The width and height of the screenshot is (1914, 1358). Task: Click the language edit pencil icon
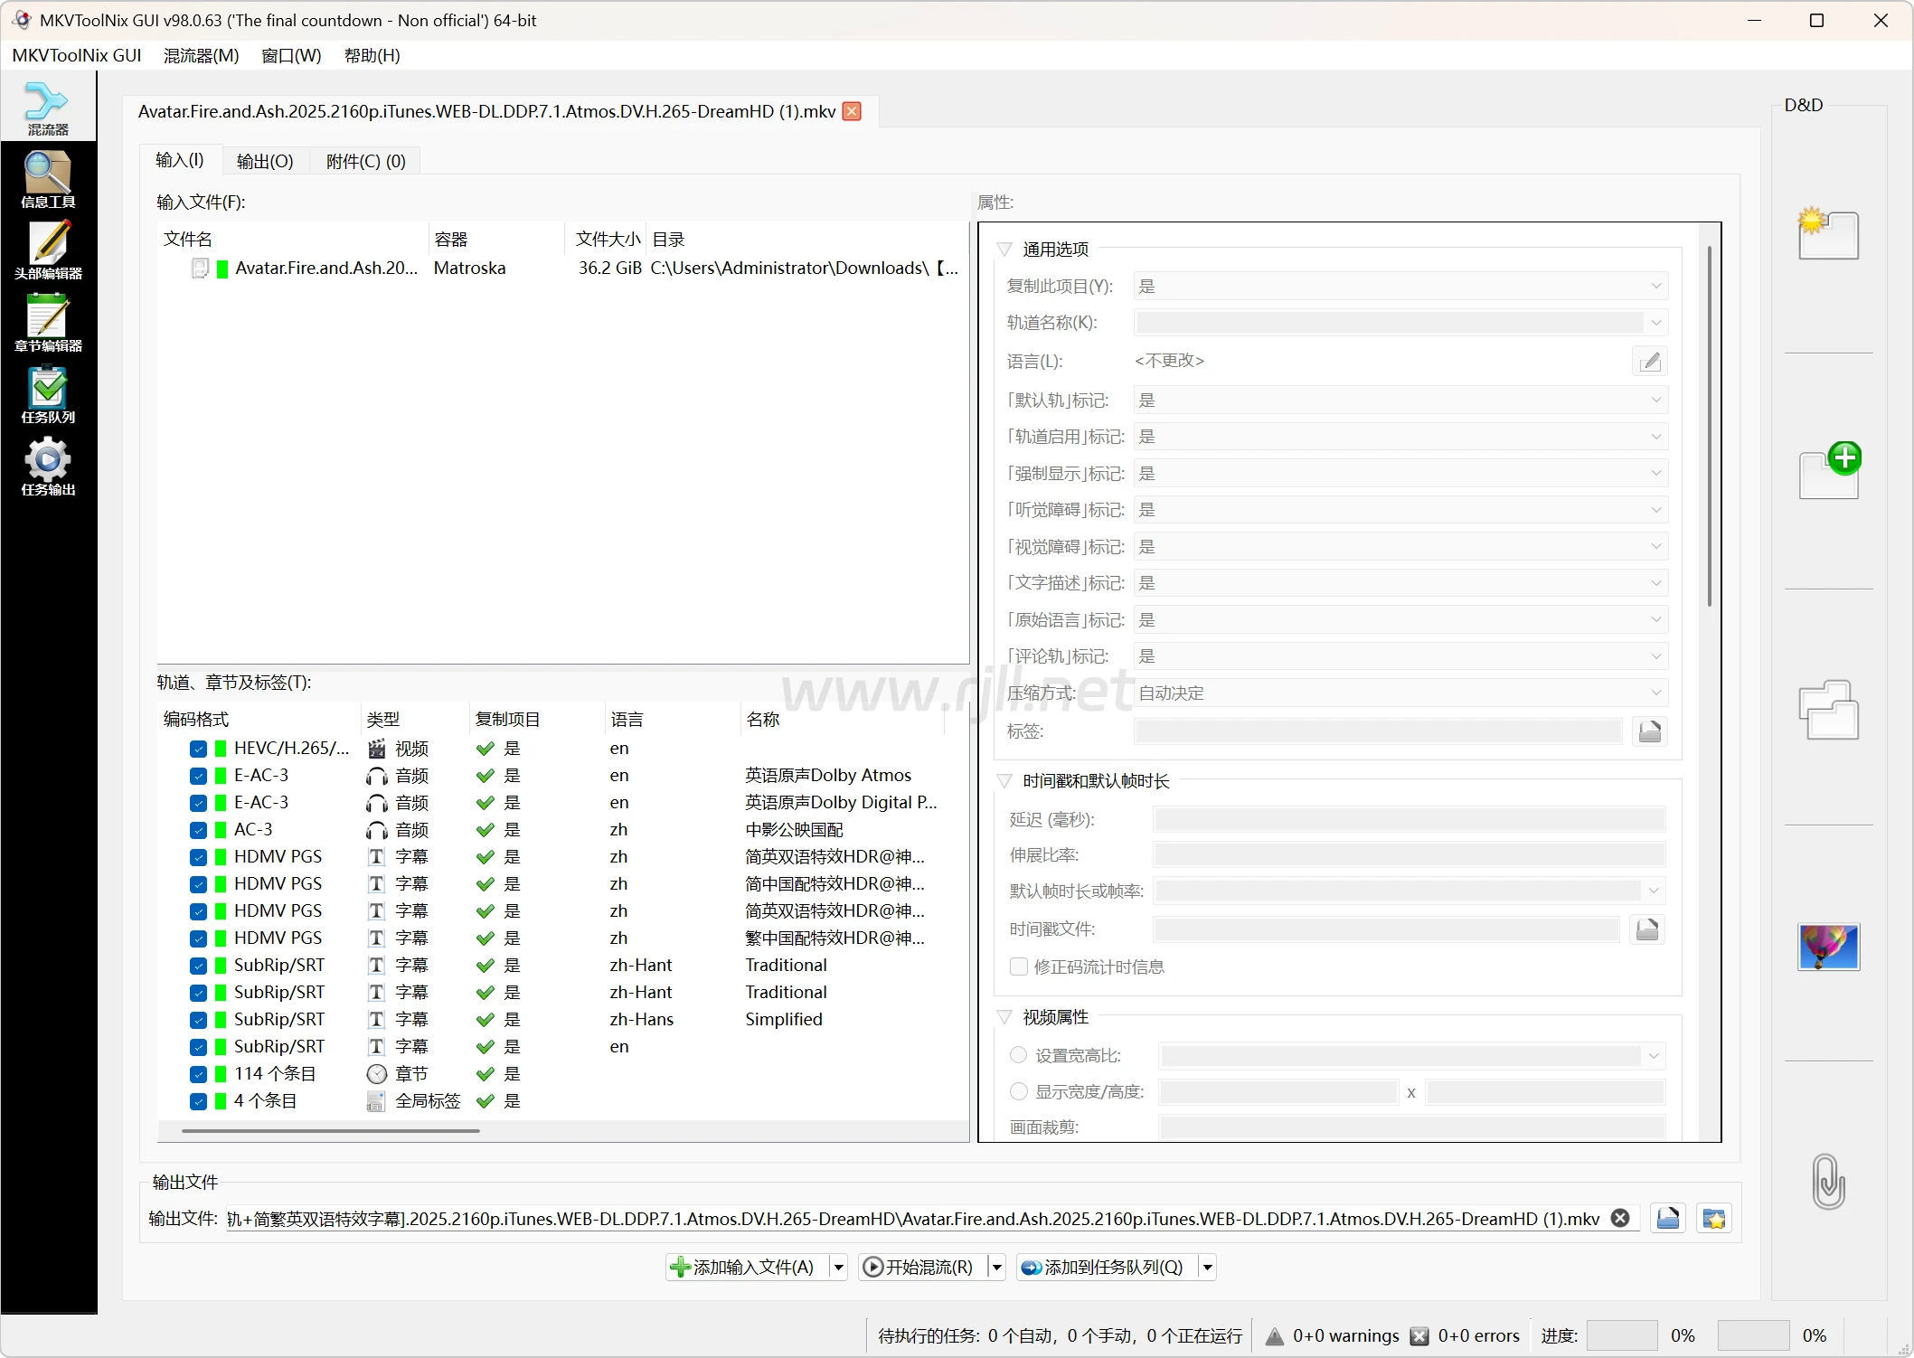pyautogui.click(x=1650, y=362)
